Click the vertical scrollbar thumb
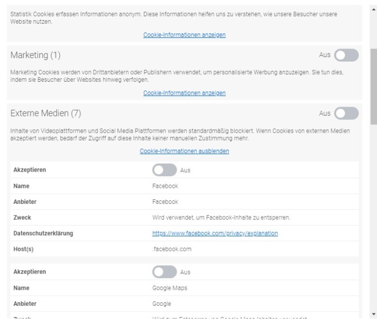Image resolution: width=377 pixels, height=325 pixels. click(373, 86)
